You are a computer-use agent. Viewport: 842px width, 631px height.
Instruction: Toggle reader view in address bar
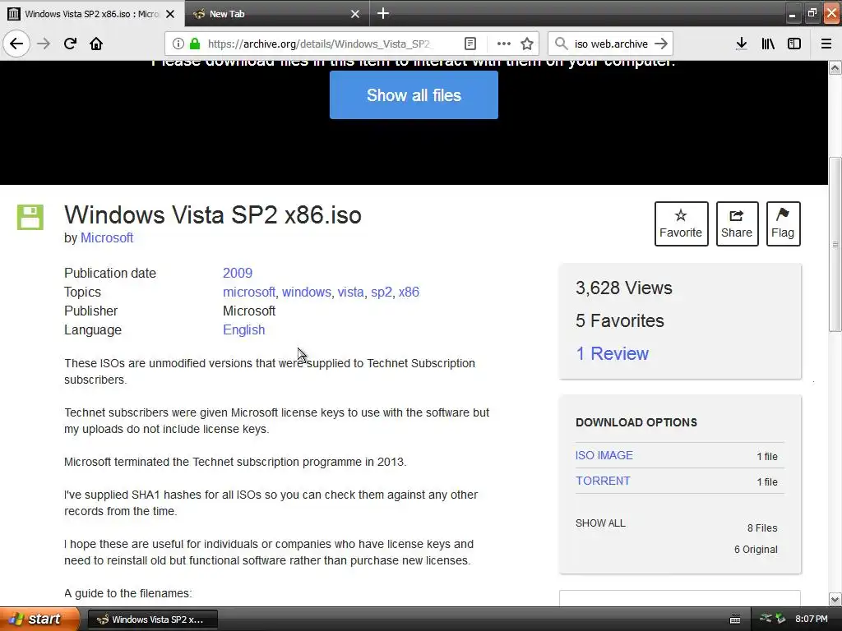[x=470, y=44]
